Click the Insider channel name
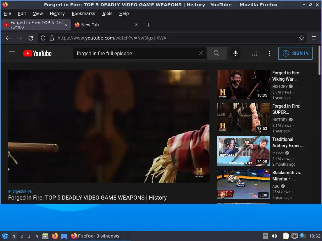Image resolution: width=322 pixels, height=241 pixels. point(278,153)
